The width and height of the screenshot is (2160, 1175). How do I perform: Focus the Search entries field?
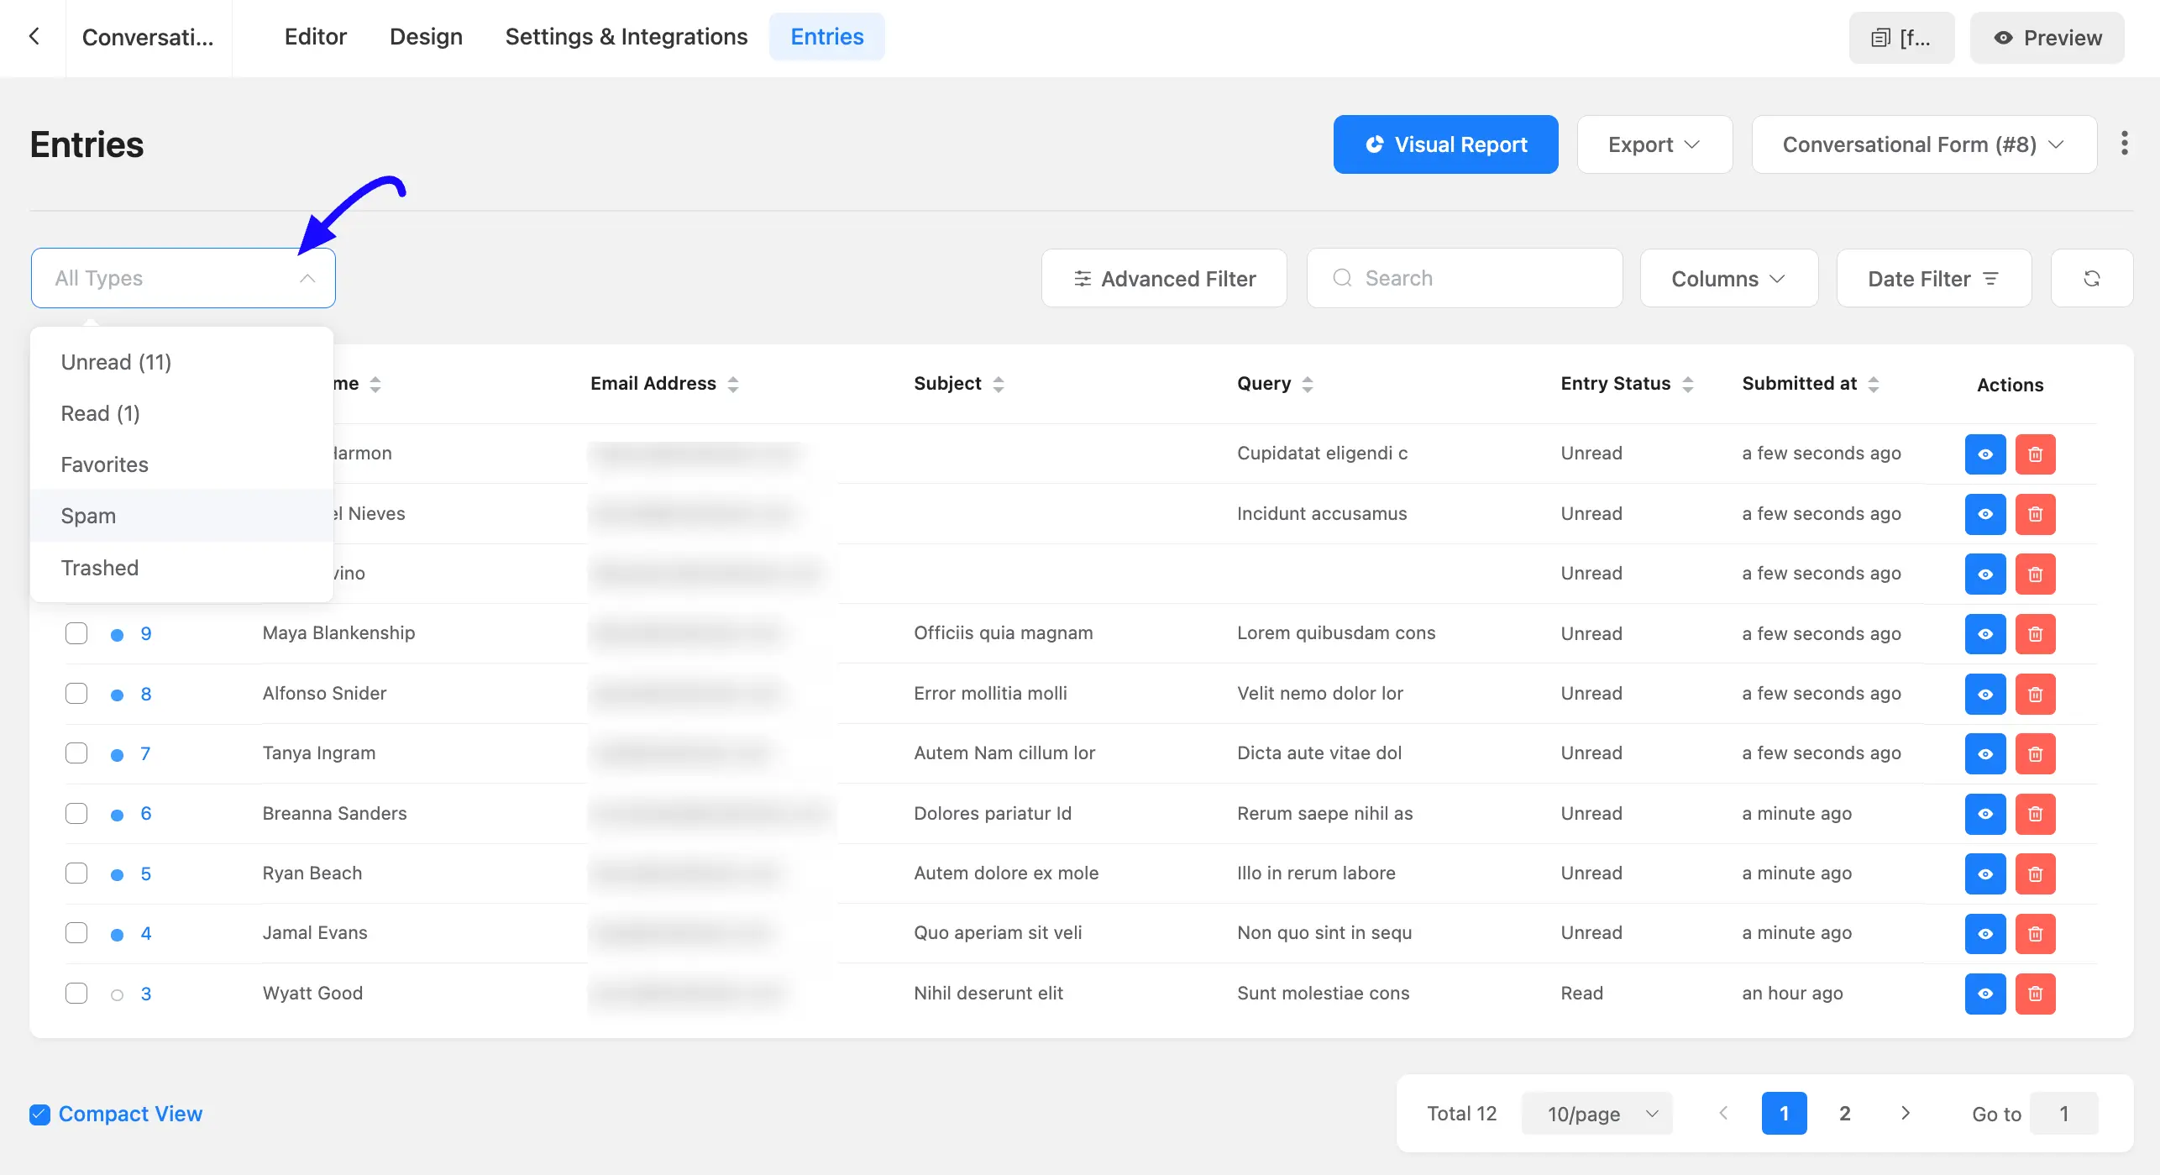[x=1464, y=278]
